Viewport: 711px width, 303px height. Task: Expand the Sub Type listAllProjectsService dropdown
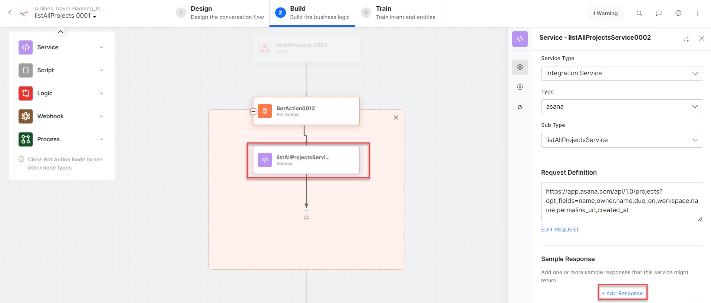[622, 140]
